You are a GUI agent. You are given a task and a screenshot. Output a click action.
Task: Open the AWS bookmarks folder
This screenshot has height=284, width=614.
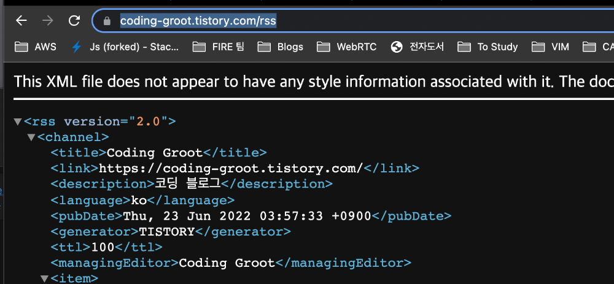(x=35, y=47)
